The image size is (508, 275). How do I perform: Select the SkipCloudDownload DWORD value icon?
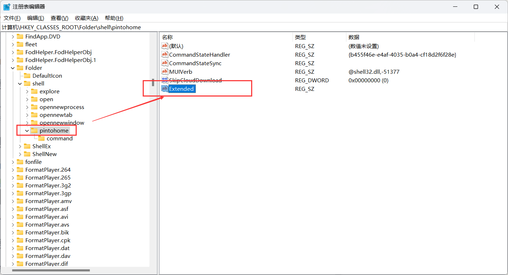(x=164, y=80)
